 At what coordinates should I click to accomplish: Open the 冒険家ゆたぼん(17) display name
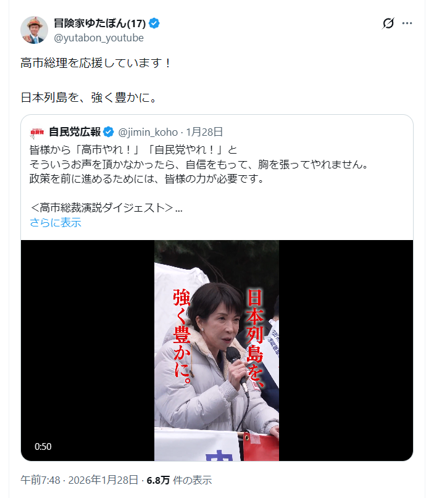(100, 23)
